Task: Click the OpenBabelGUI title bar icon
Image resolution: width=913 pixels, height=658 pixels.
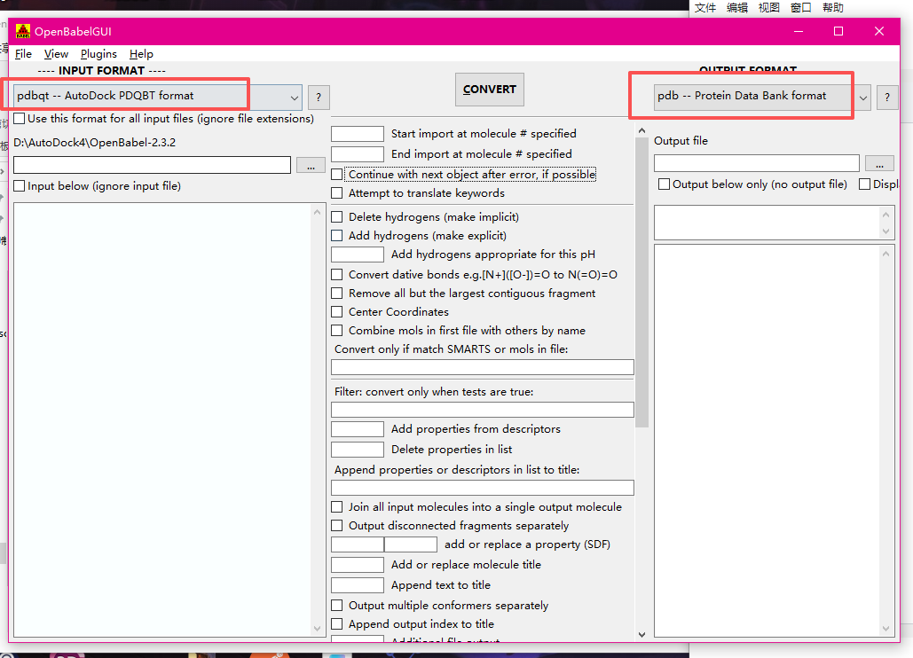Action: [x=22, y=31]
